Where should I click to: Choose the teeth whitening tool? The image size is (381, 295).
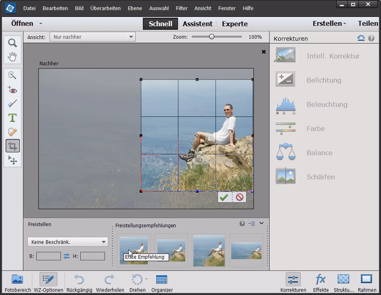pos(12,104)
